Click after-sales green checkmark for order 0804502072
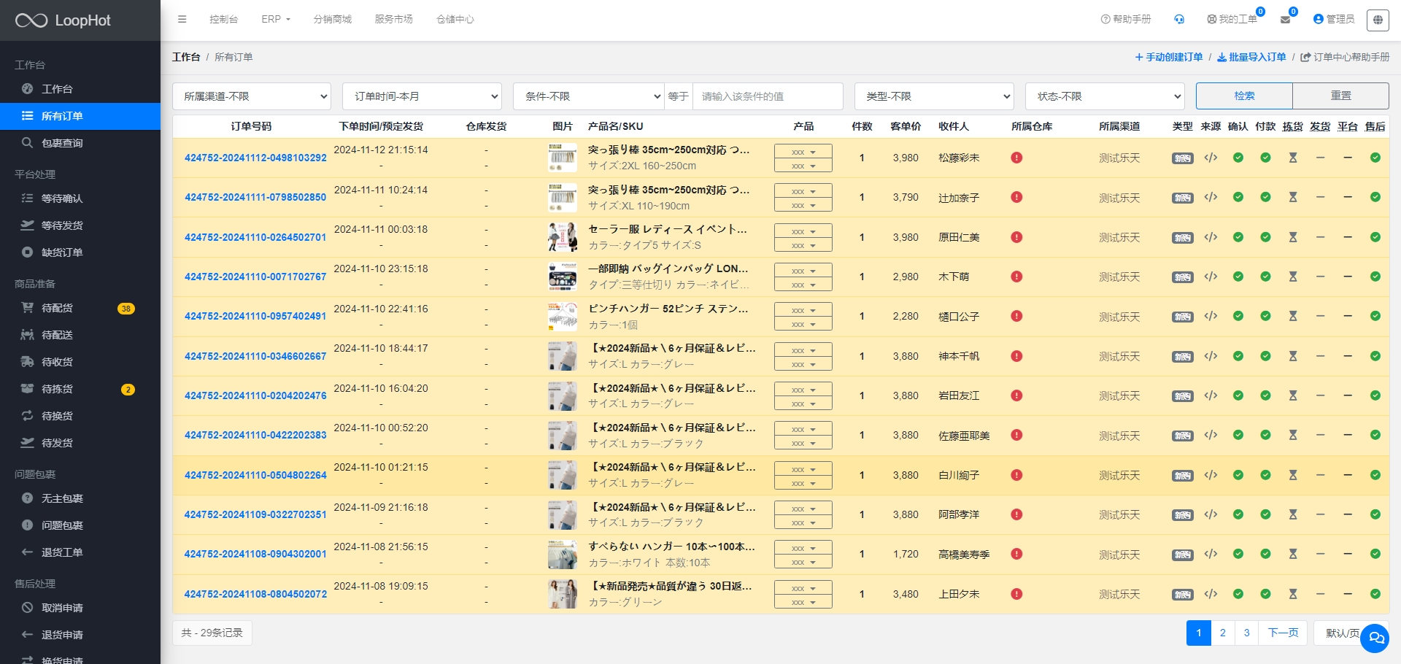Image resolution: width=1401 pixels, height=664 pixels. coord(1375,594)
